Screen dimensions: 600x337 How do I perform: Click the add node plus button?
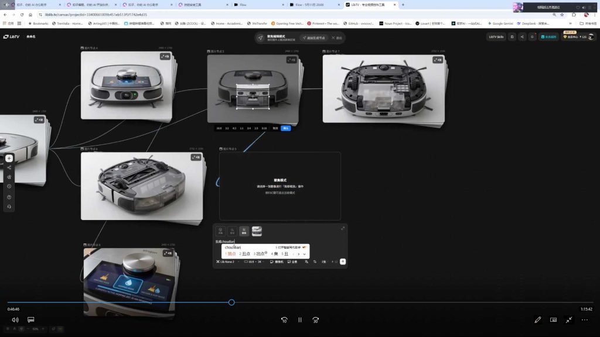(9, 158)
